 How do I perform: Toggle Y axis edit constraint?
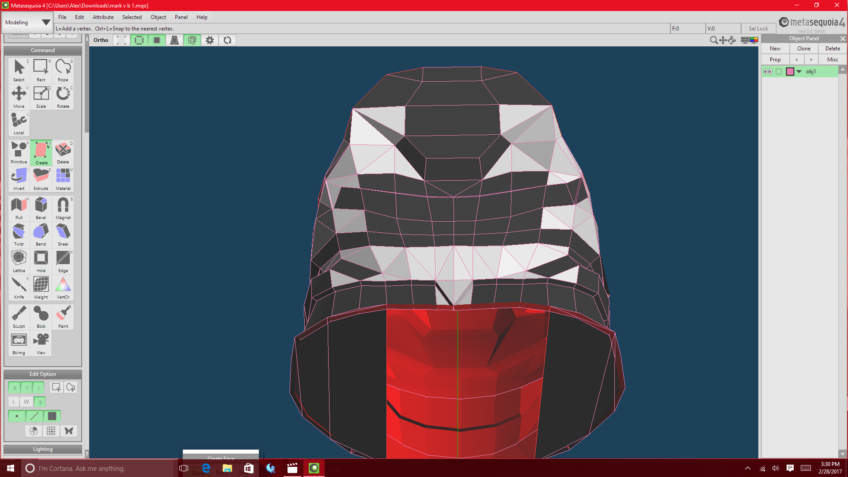(x=27, y=388)
